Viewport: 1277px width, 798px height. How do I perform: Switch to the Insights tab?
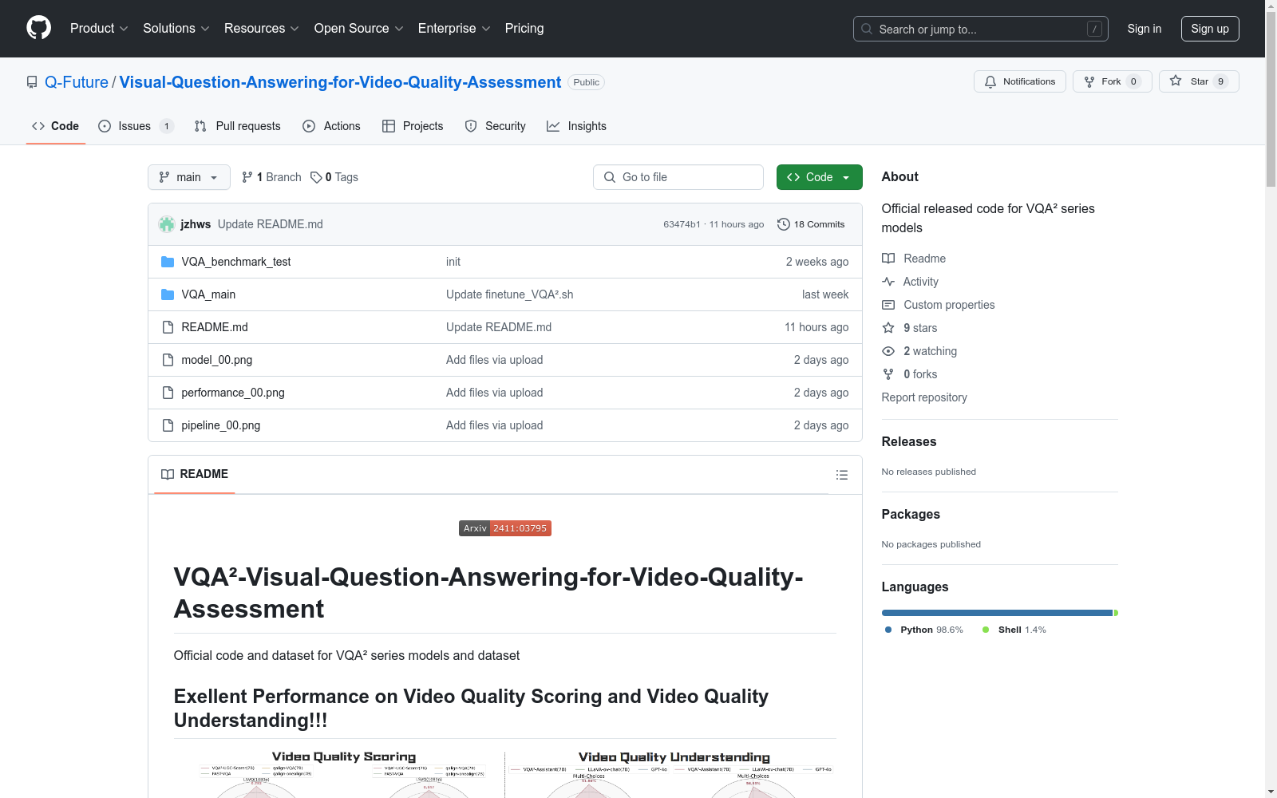click(577, 126)
